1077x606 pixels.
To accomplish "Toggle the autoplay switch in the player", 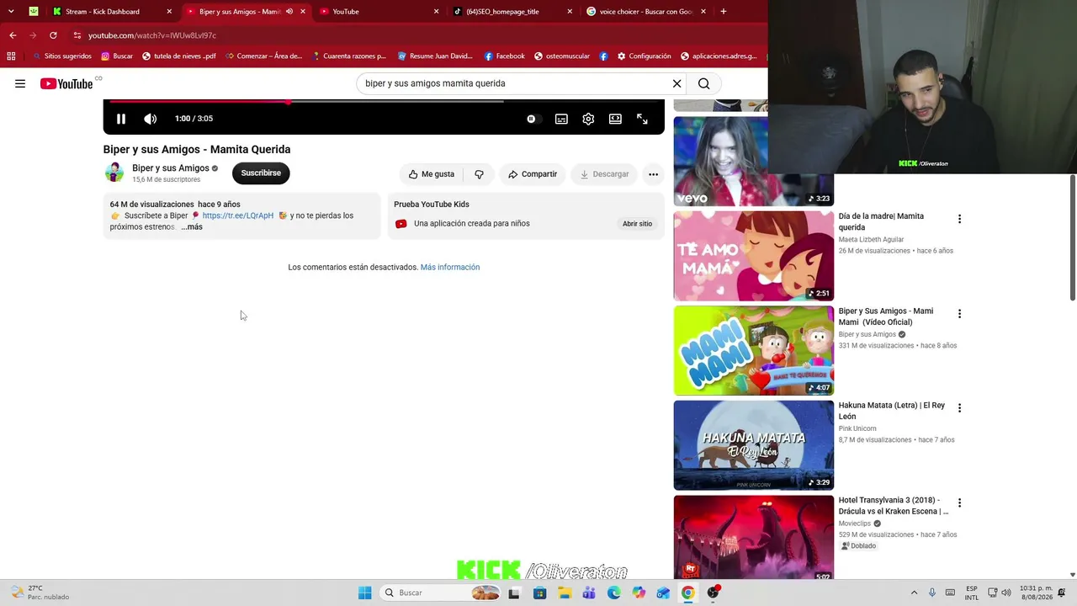I will point(532,119).
